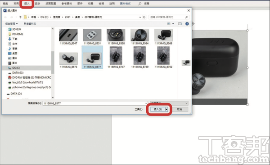
Task: Select the fax_b2c$ network drive (T:)
Action: click(26, 82)
